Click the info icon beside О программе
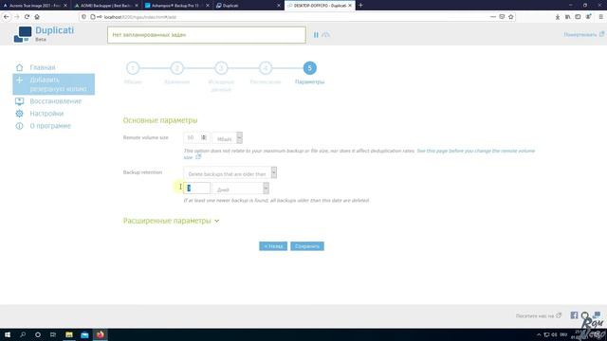Screen dimensions: 607x341 (x=19, y=126)
